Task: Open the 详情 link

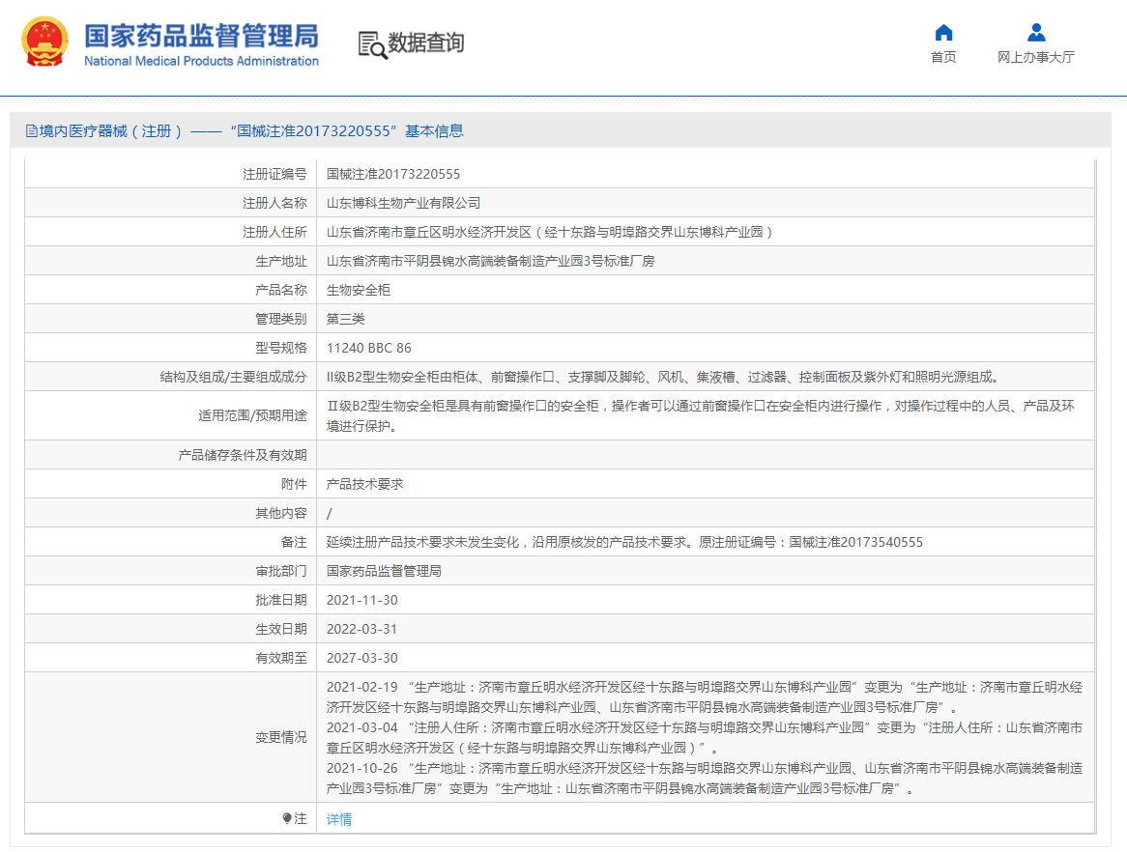Action: pyautogui.click(x=339, y=819)
